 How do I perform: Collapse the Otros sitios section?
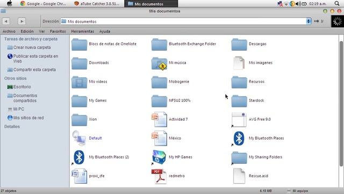[x=16, y=78]
